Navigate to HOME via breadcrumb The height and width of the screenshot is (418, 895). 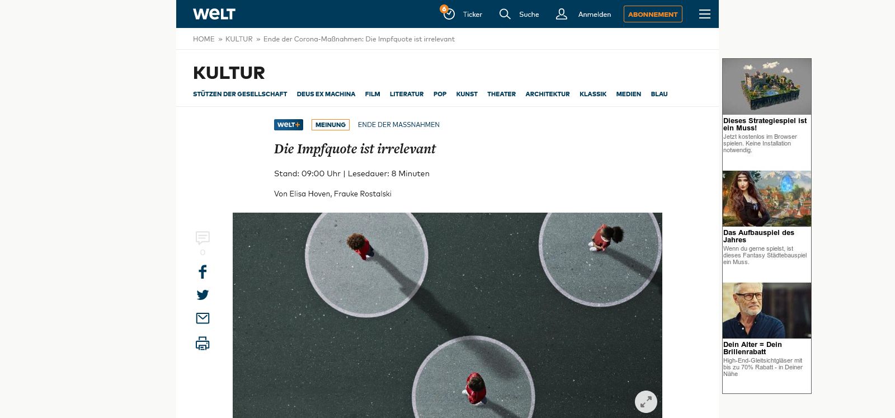[x=204, y=39]
